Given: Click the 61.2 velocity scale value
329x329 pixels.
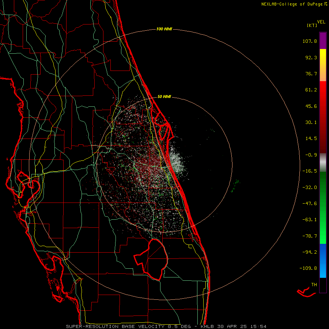Looking at the screenshot, I should point(311,90).
